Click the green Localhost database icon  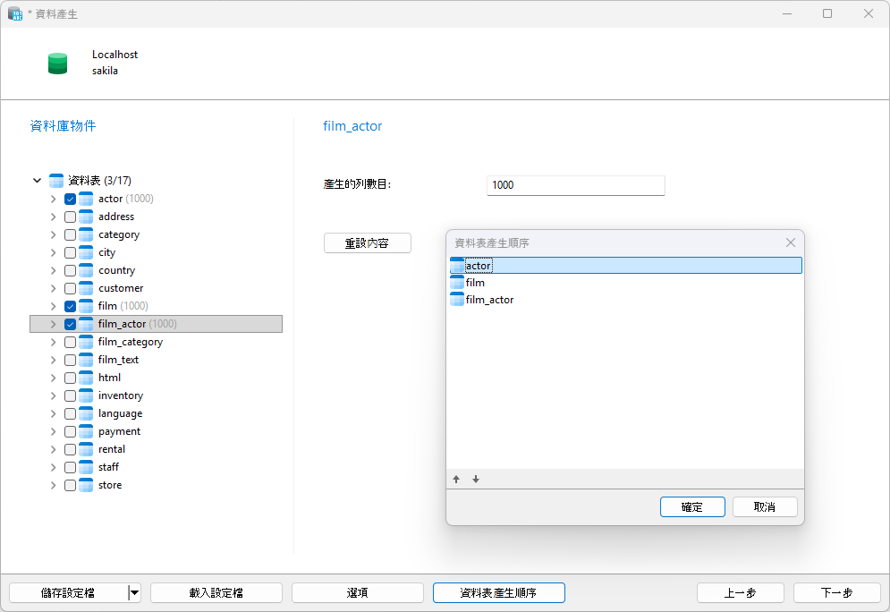tap(58, 64)
